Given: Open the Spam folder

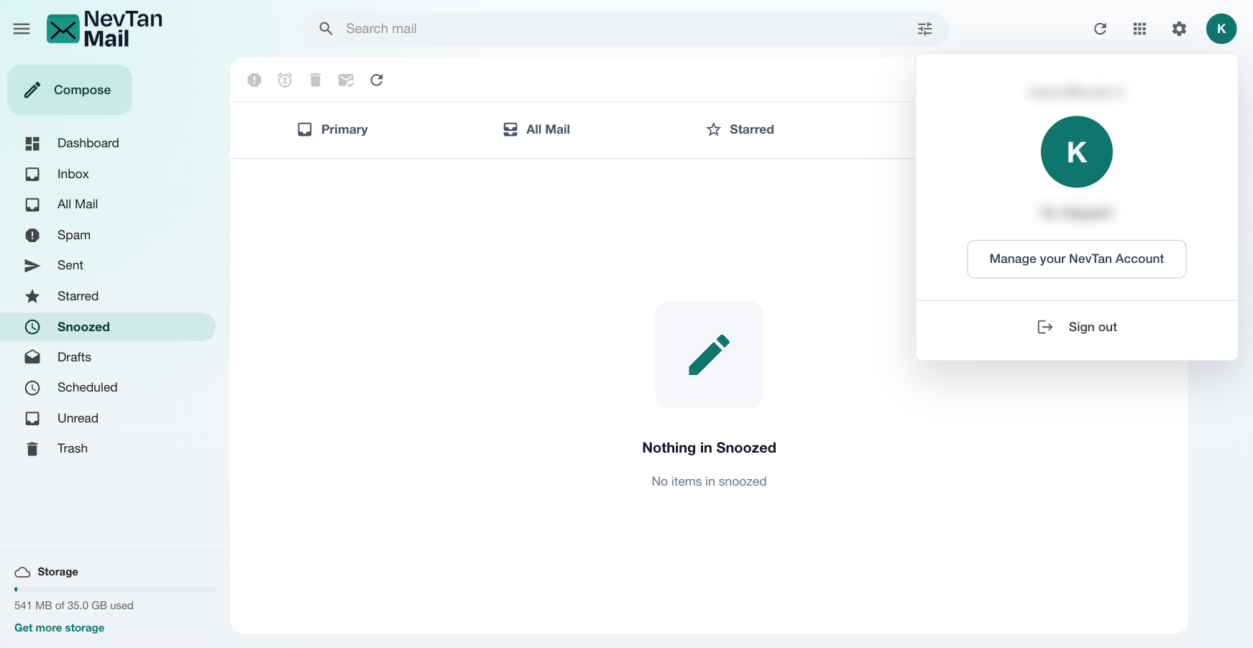Looking at the screenshot, I should 108,235.
